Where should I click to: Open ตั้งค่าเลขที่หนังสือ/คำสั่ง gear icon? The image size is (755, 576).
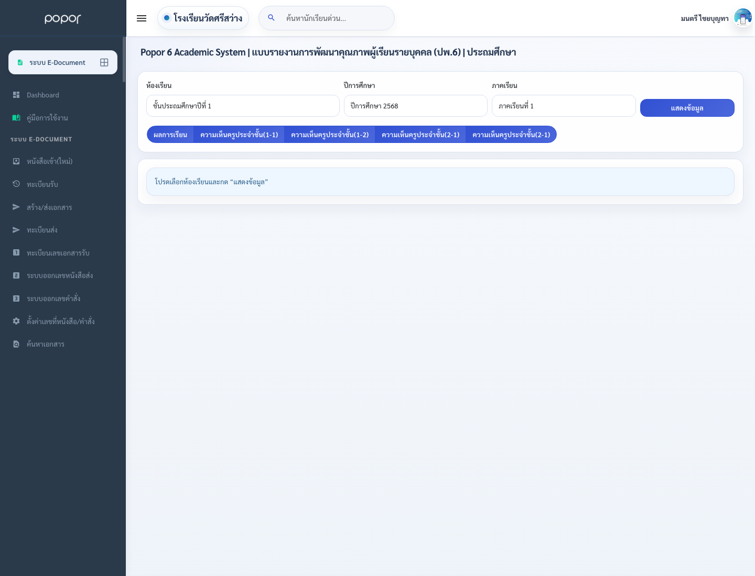tap(16, 321)
